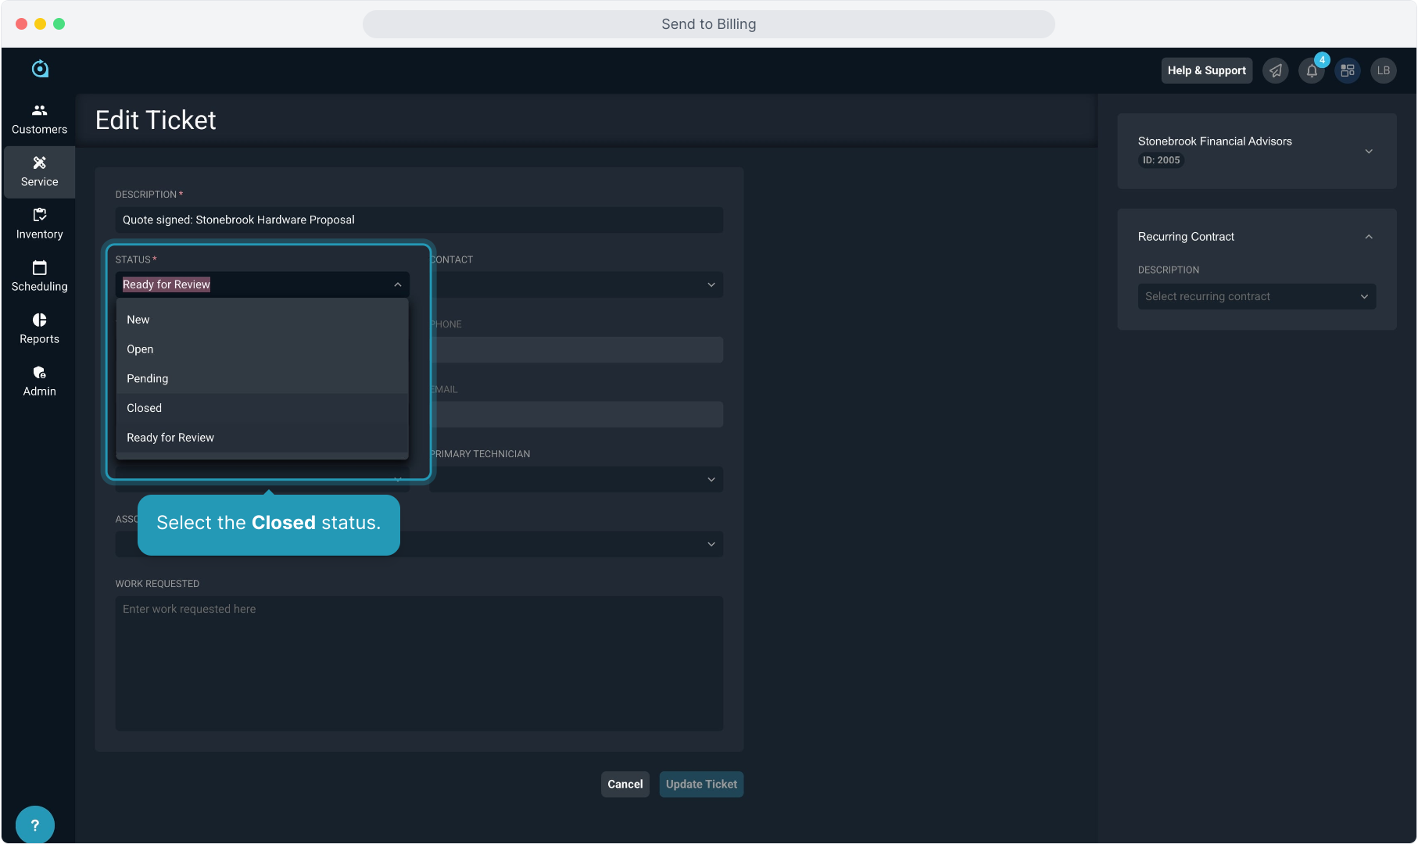Go to Scheduling calendar icon
Viewport: 1418px width, 844px height.
point(39,268)
